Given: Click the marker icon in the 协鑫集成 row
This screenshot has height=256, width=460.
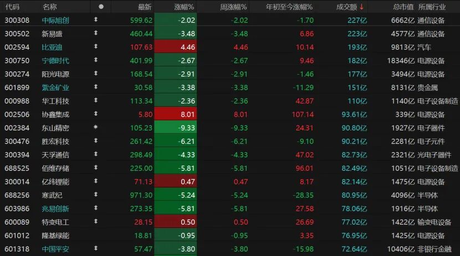Looking at the screenshot, I should tap(96, 114).
